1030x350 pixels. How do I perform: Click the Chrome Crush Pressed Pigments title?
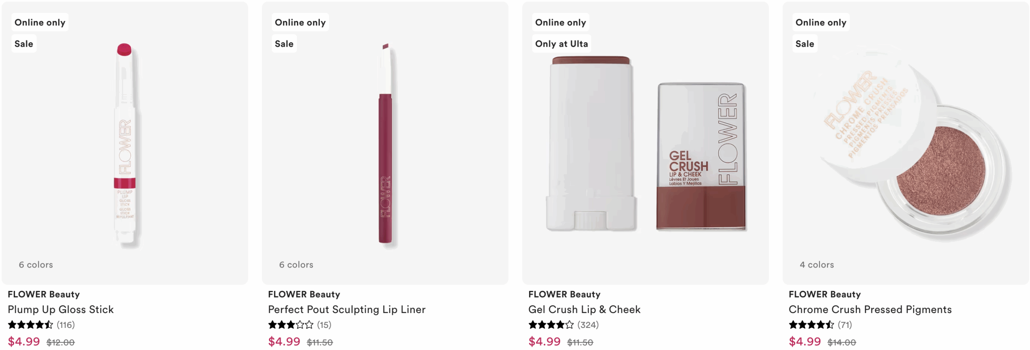tap(870, 309)
